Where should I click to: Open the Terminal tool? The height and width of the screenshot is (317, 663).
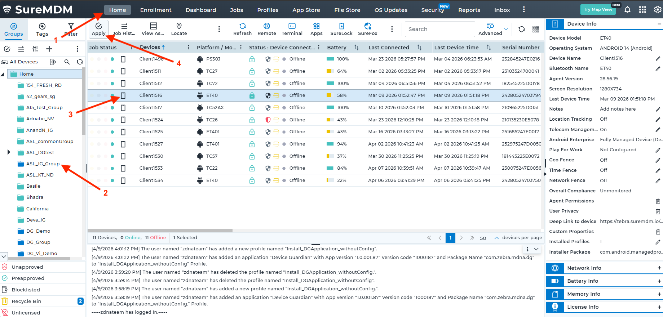pyautogui.click(x=292, y=29)
